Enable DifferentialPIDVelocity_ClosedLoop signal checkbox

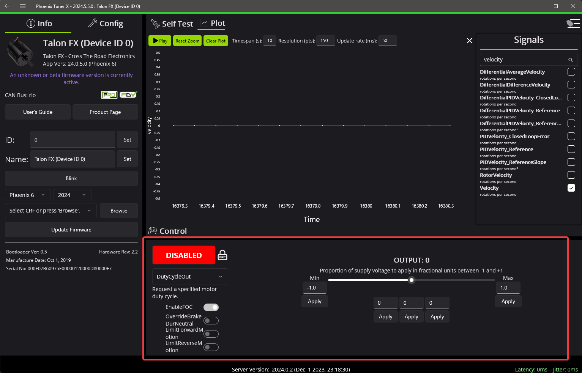[x=571, y=98]
